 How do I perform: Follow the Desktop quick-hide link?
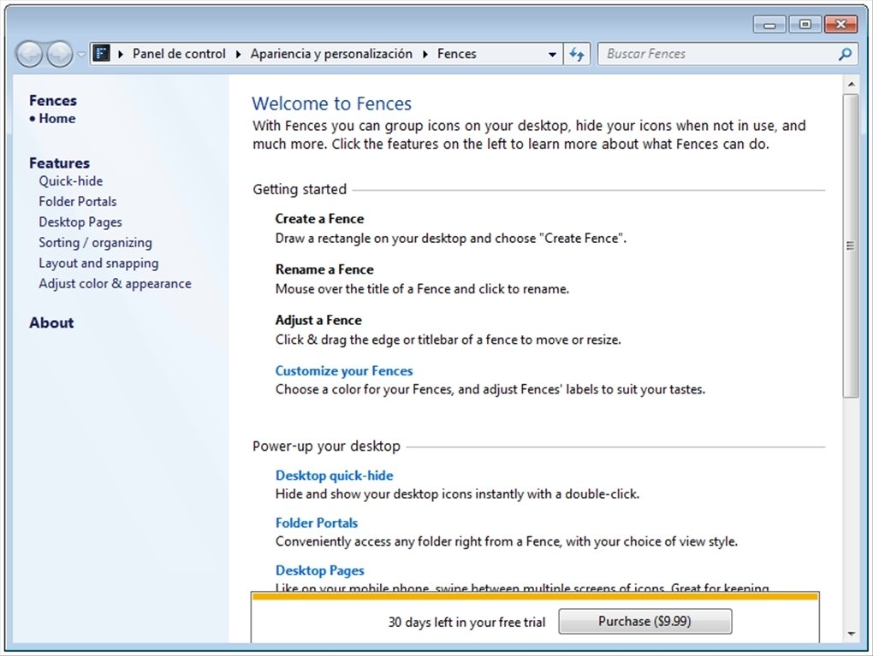[334, 476]
